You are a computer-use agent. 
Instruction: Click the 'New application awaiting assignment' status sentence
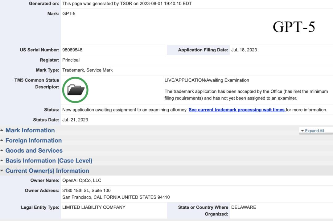tap(125, 110)
